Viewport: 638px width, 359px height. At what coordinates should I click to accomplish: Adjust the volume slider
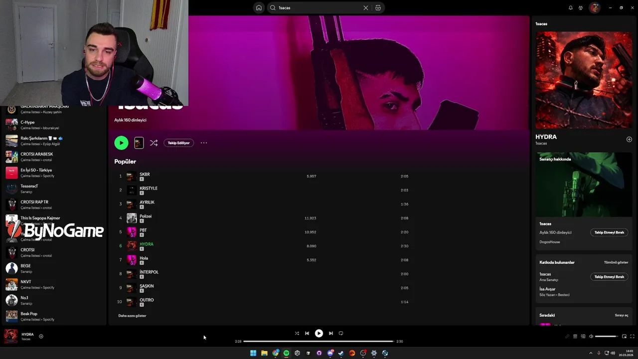click(607, 337)
